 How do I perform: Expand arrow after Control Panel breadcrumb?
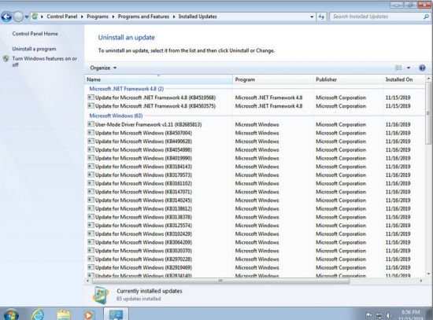click(x=82, y=17)
